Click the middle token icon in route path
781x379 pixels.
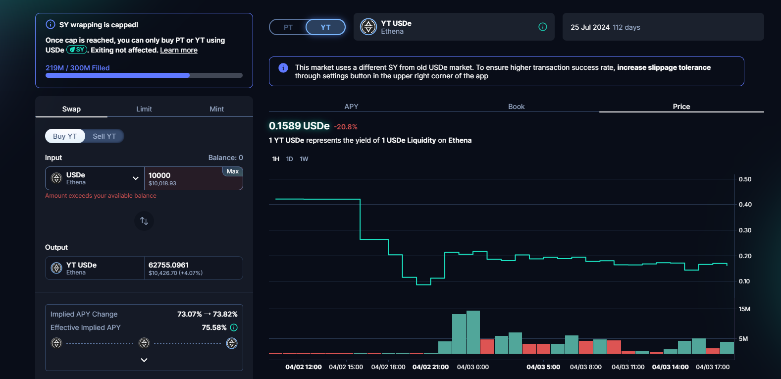tap(144, 343)
